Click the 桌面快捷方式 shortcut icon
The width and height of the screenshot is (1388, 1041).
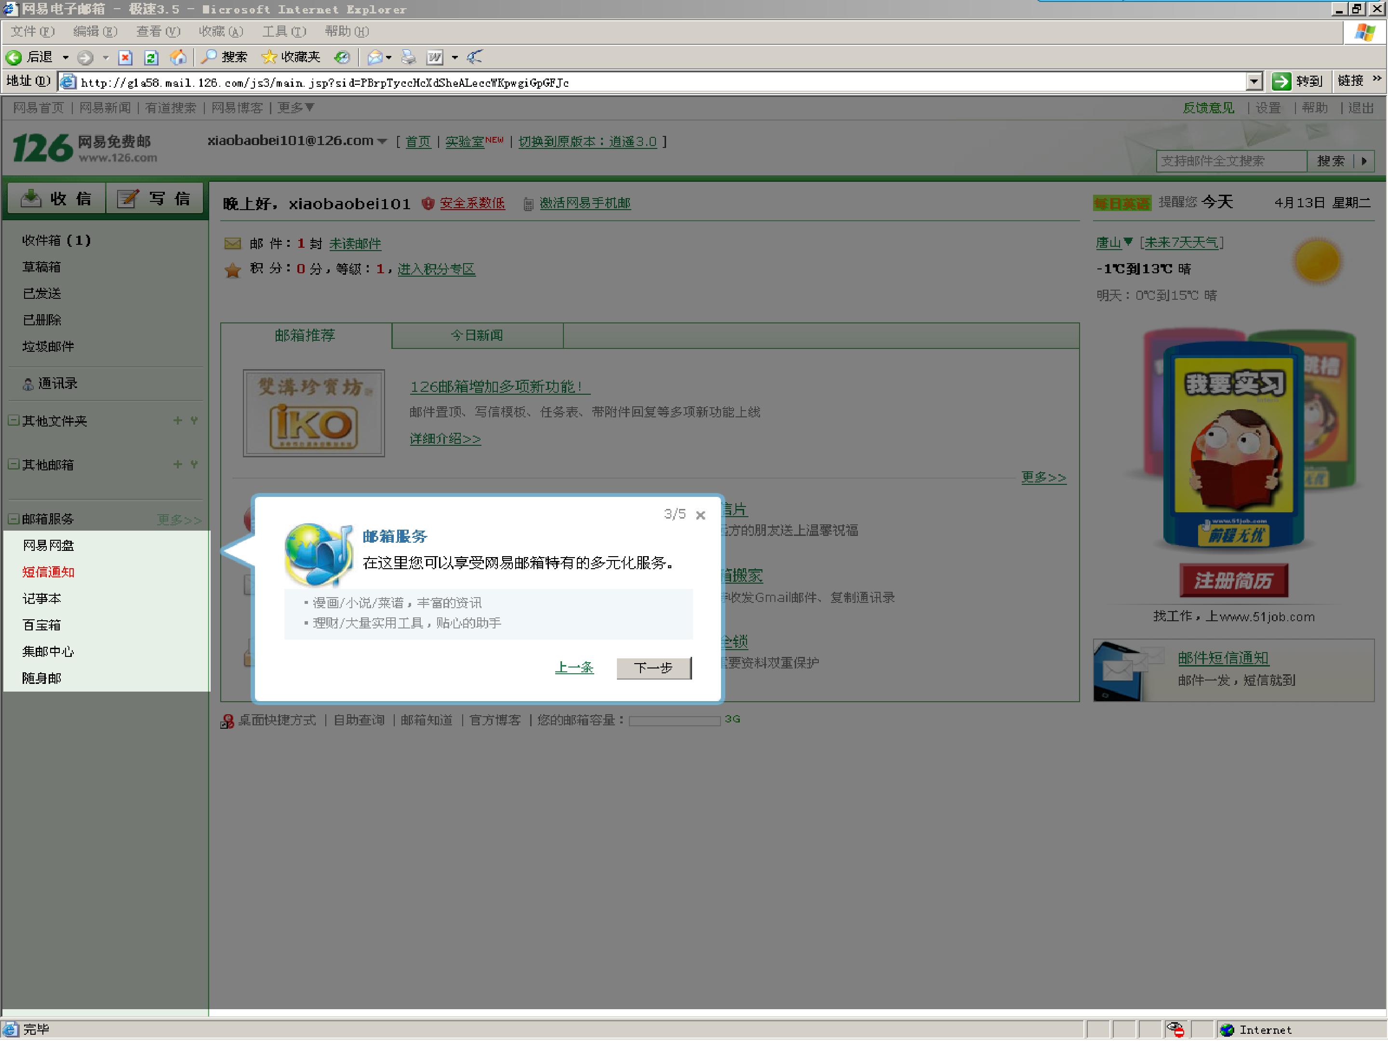(x=227, y=721)
